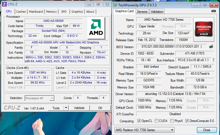Click the TN-A1 revision value

[101, 52]
